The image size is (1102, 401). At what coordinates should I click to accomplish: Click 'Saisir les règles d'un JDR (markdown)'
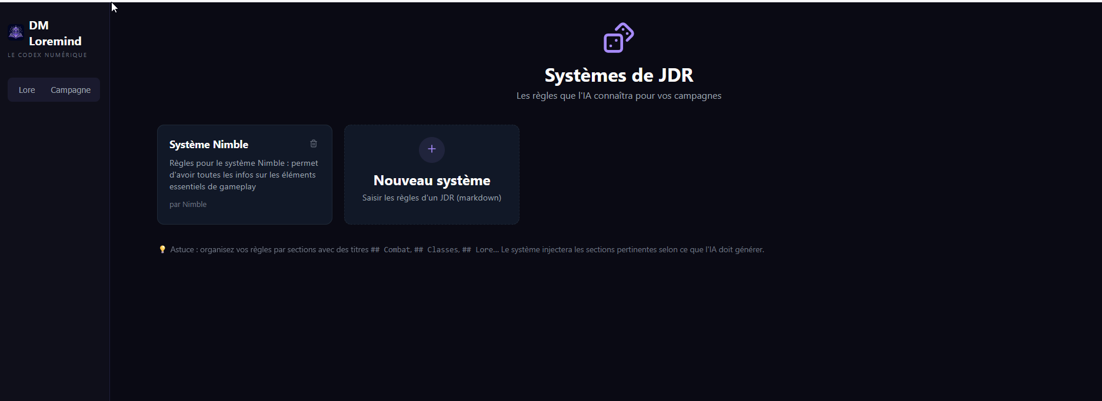pos(432,198)
